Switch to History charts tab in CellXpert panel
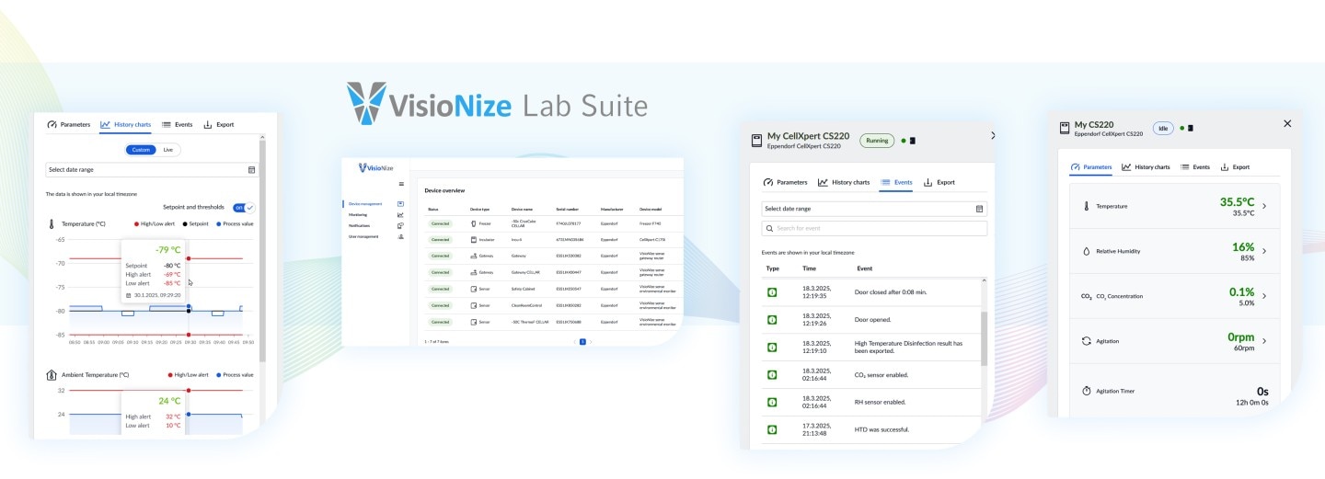The width and height of the screenshot is (1325, 479). [844, 182]
